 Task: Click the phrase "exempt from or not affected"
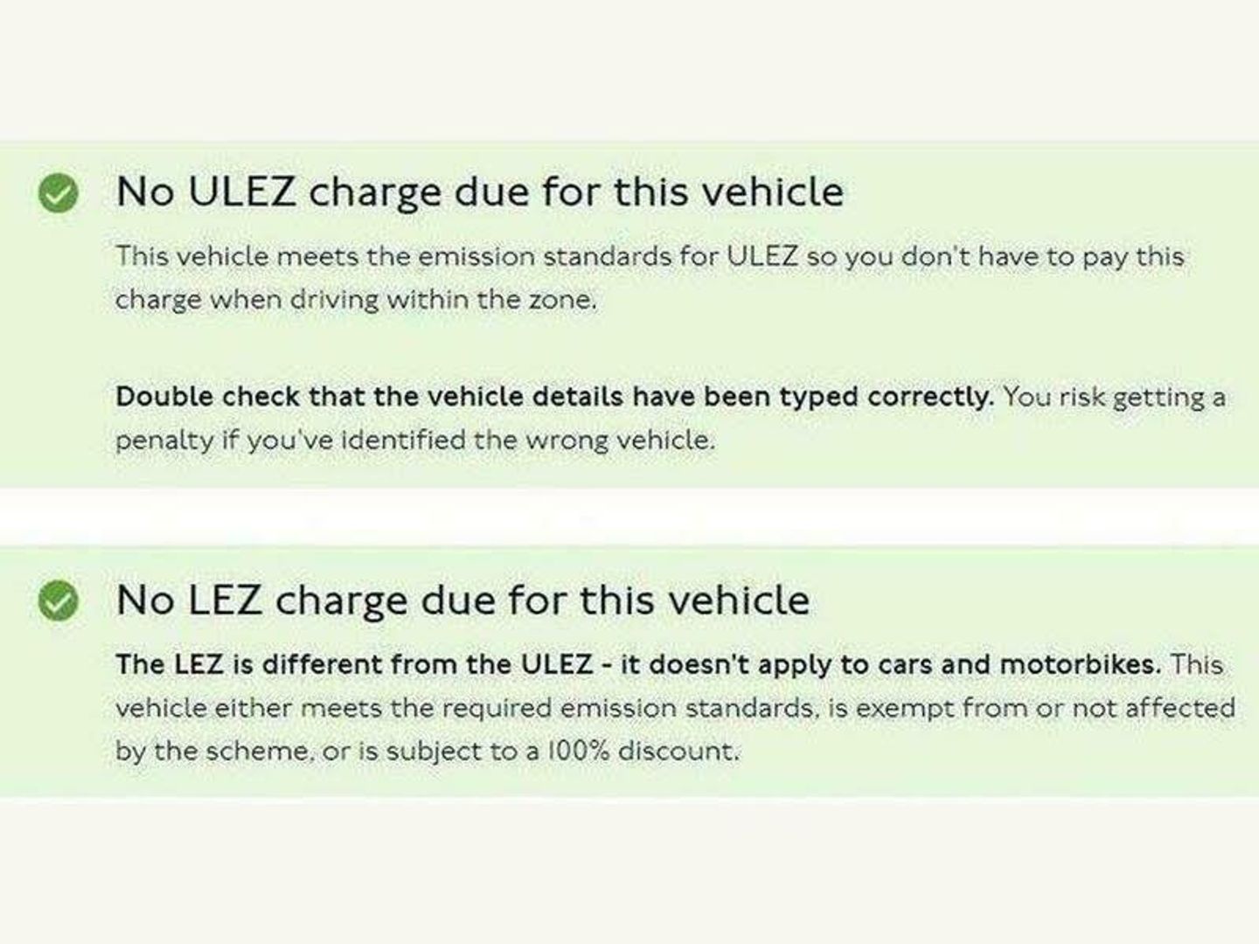pos(1045,707)
